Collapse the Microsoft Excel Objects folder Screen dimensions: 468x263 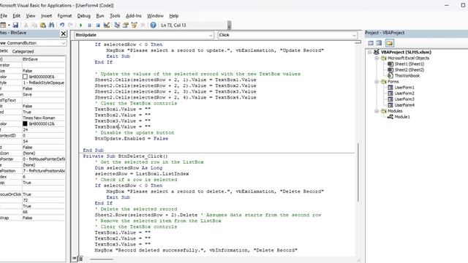click(377, 58)
